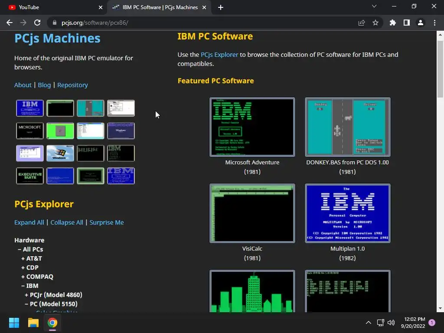The image size is (444, 333).
Task: Open the About link
Action: coord(23,85)
